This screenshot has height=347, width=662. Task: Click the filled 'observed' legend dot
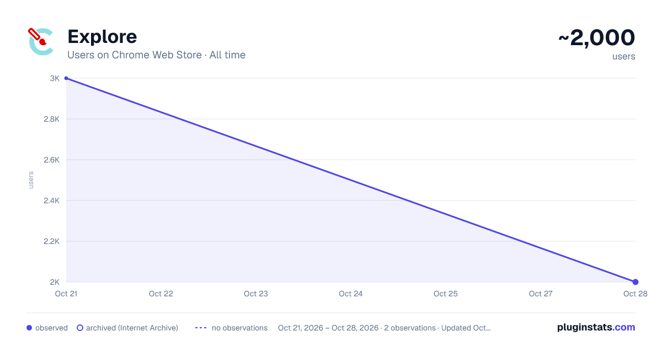pos(29,328)
